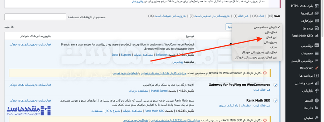
Task: Enable auto-updates for the Rank Math SEO row
Action: coord(30,101)
